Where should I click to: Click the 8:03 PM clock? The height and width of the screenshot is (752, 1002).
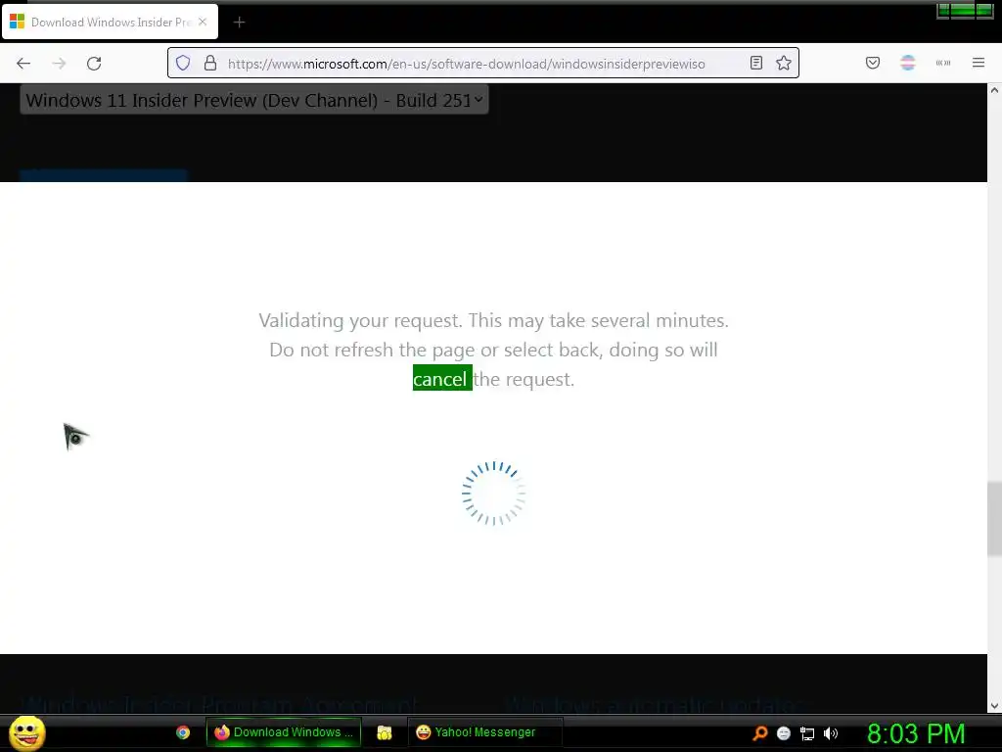(916, 733)
